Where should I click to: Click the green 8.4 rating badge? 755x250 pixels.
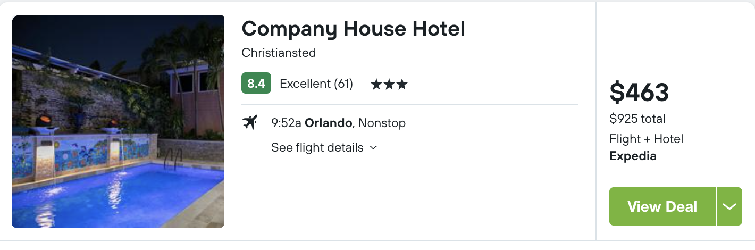256,84
